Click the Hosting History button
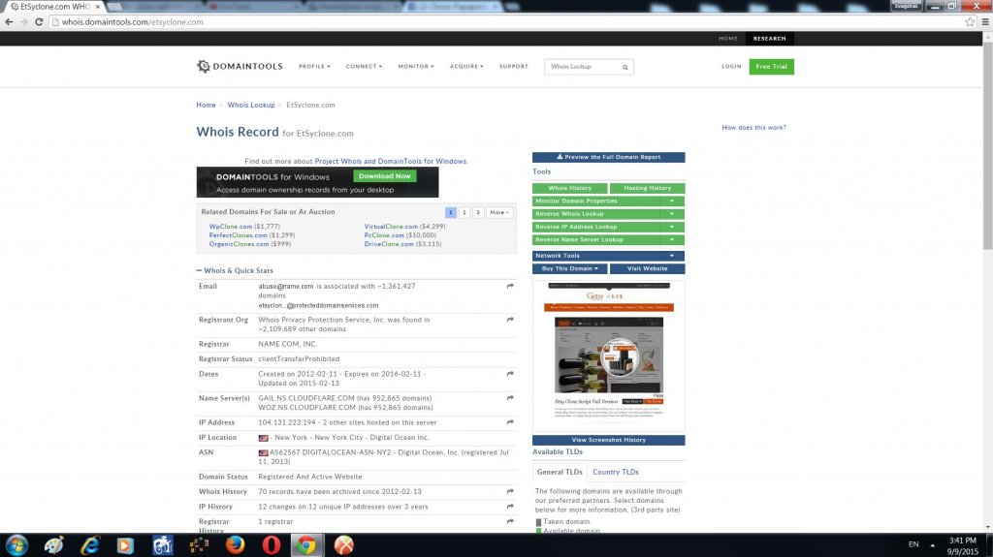This screenshot has height=557, width=993. tap(647, 188)
